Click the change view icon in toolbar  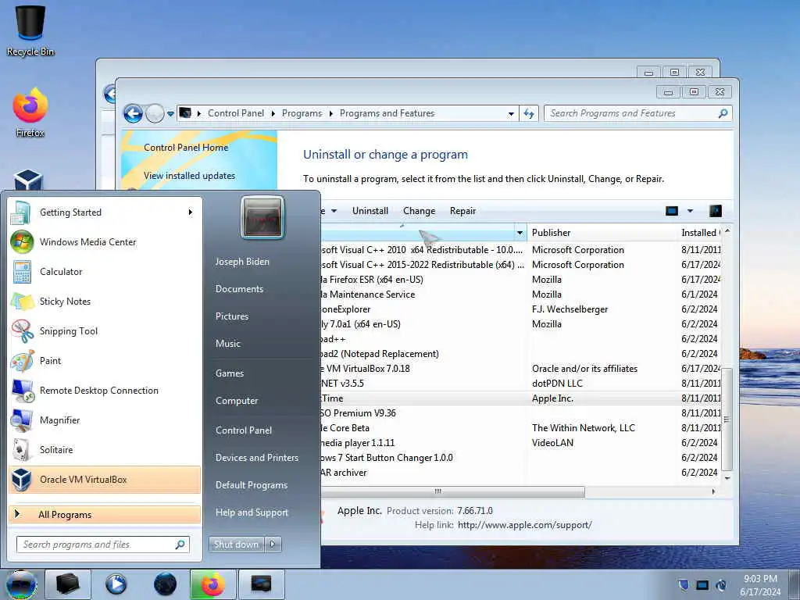tap(672, 211)
